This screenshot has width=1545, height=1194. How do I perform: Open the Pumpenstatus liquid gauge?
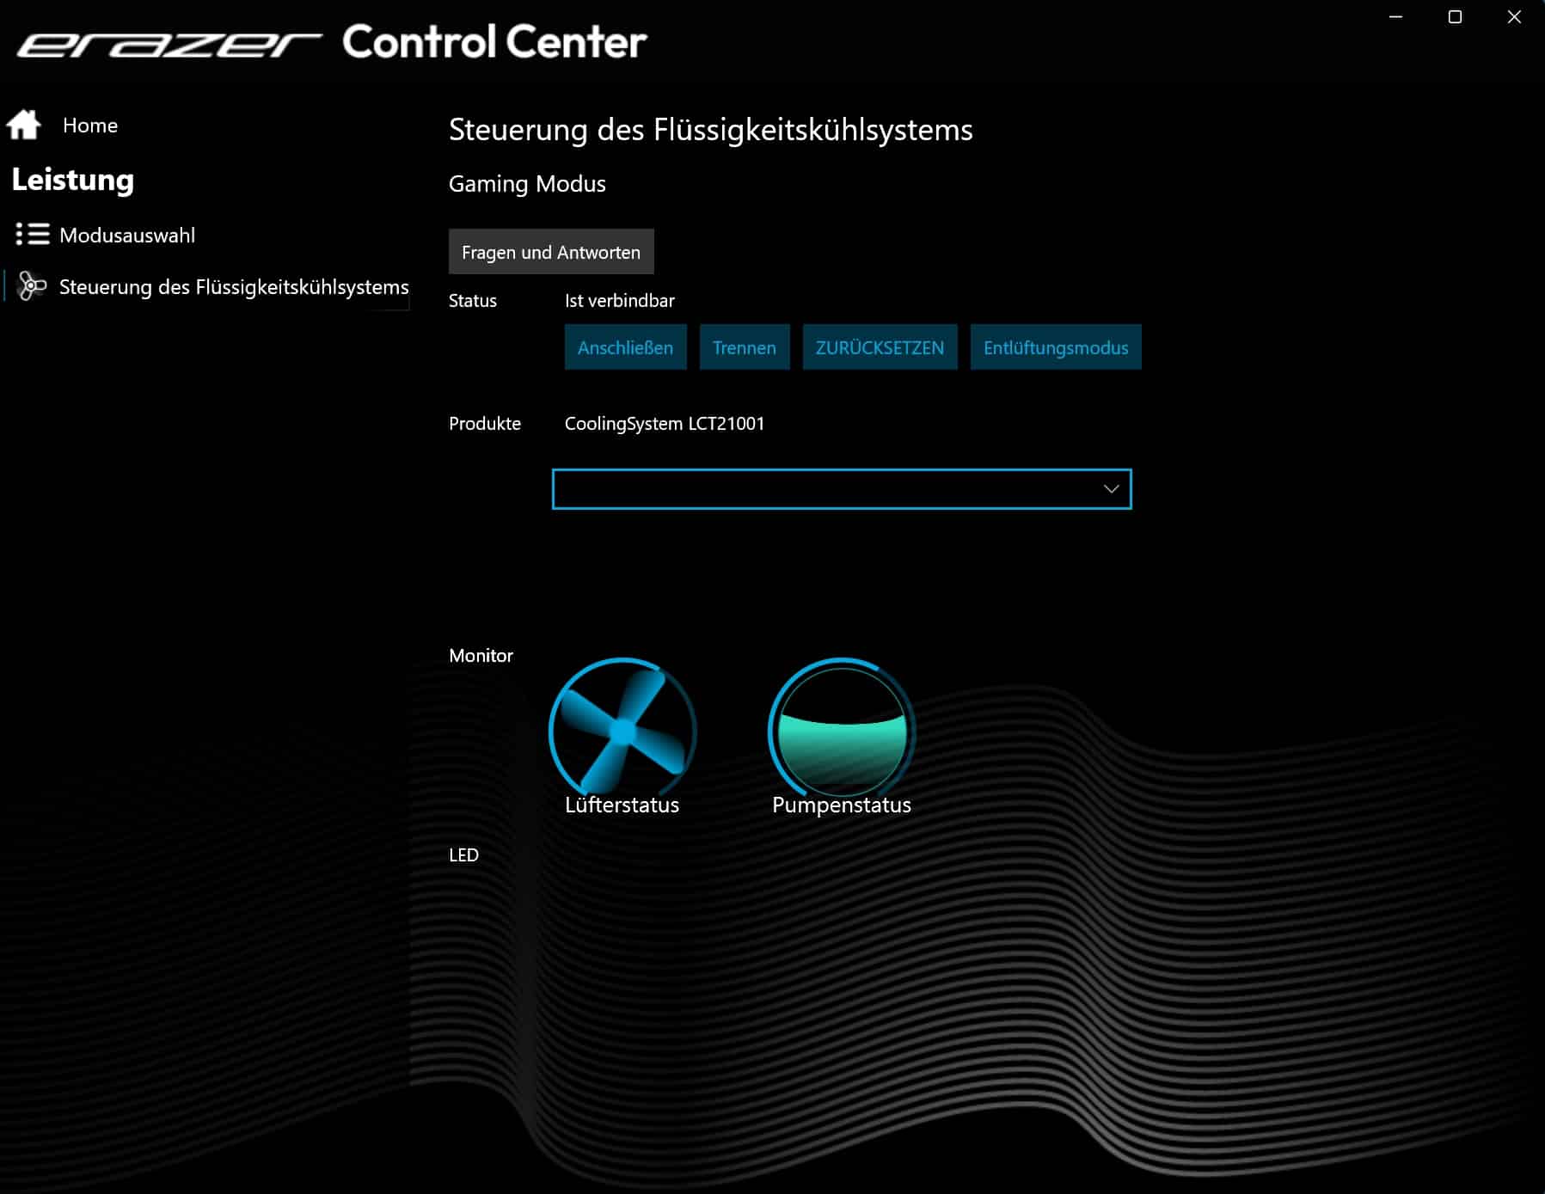coord(841,731)
